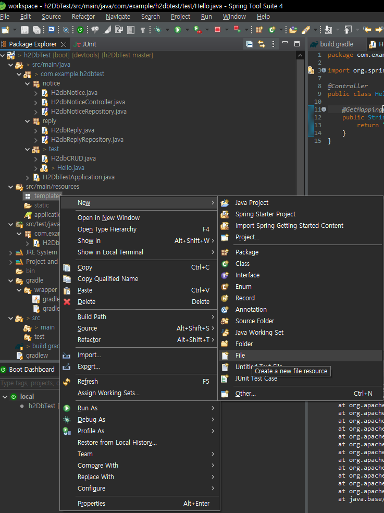Switch to the JUnit tab

point(85,44)
